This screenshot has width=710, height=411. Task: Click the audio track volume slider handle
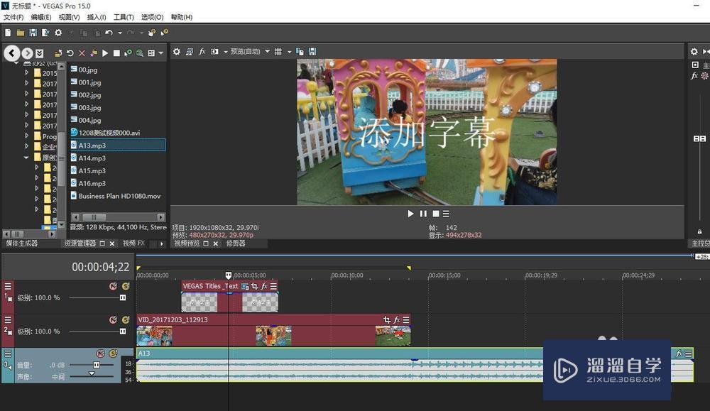pos(97,365)
